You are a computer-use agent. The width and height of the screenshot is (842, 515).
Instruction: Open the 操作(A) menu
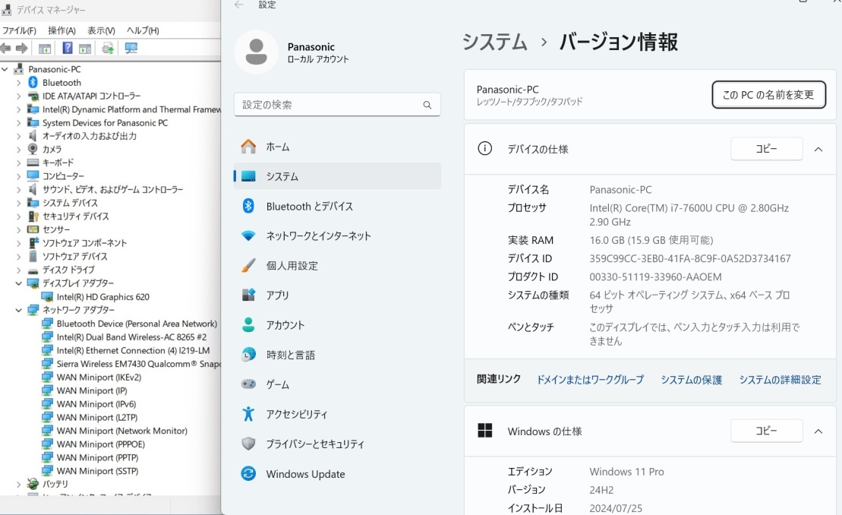click(61, 30)
